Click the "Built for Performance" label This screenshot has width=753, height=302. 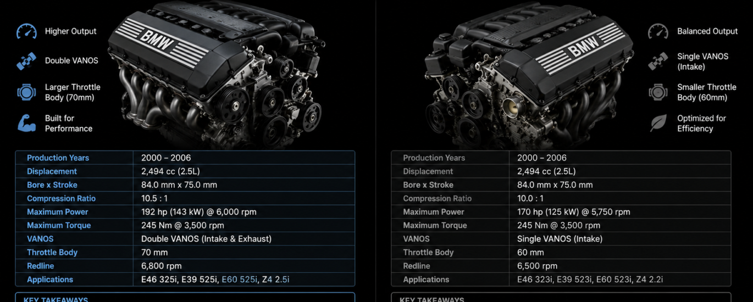[69, 123]
